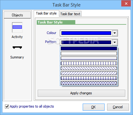This screenshot has height=115, width=133.
Task: Click the Cancel button
Action: (x=118, y=107)
